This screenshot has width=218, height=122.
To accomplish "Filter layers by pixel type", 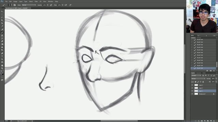I will [x=203, y=76].
